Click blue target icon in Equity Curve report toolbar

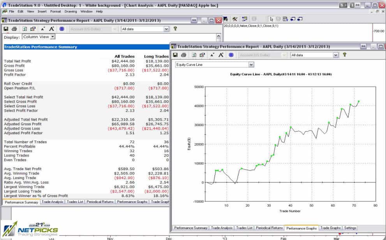231,55
